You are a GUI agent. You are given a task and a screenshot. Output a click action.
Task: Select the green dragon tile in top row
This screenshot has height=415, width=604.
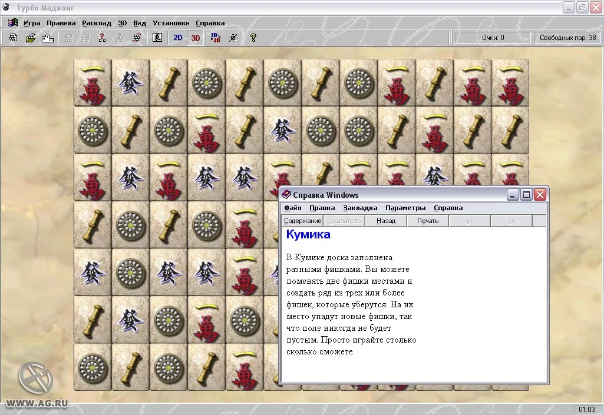pyautogui.click(x=131, y=83)
